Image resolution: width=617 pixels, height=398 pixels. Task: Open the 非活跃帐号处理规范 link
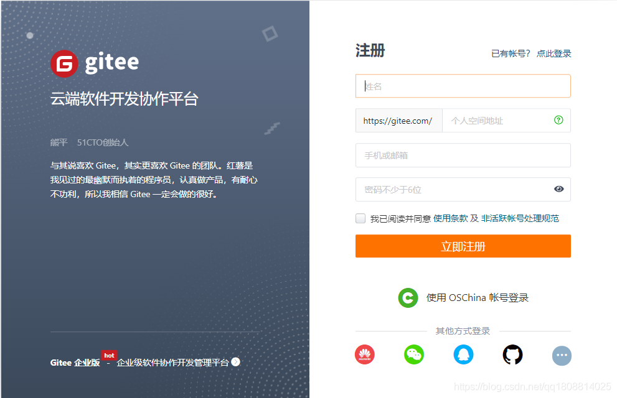520,218
